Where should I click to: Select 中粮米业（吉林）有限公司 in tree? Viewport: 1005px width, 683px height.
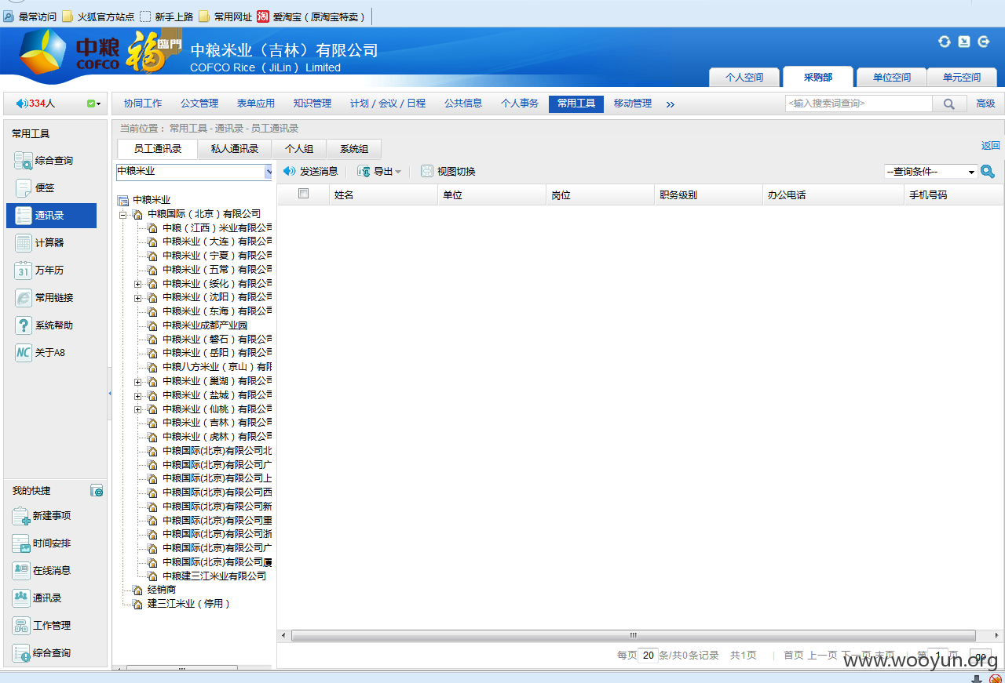[x=217, y=423]
